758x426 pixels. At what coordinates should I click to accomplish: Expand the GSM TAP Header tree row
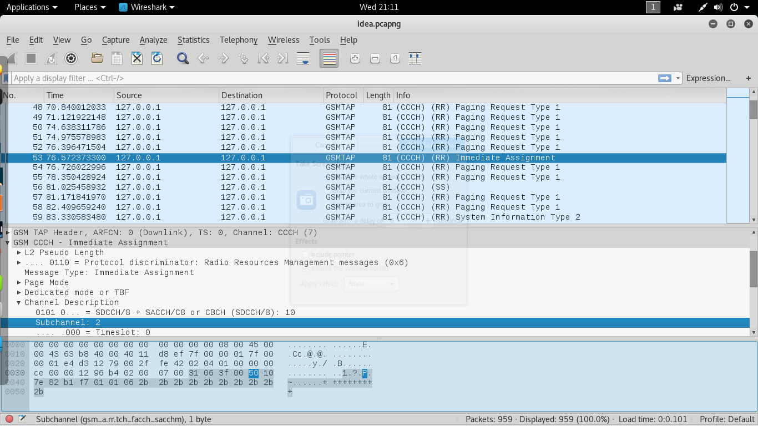tap(8, 232)
